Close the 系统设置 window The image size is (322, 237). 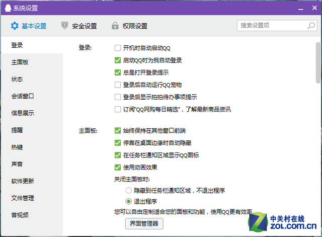tap(314, 8)
